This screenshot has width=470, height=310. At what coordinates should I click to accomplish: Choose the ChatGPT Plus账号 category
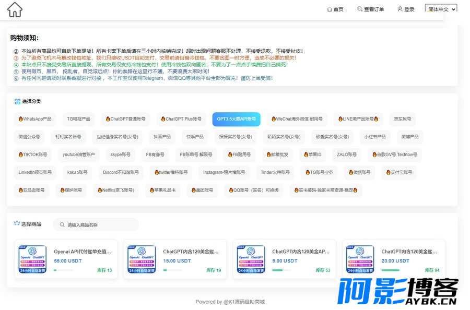(x=181, y=119)
